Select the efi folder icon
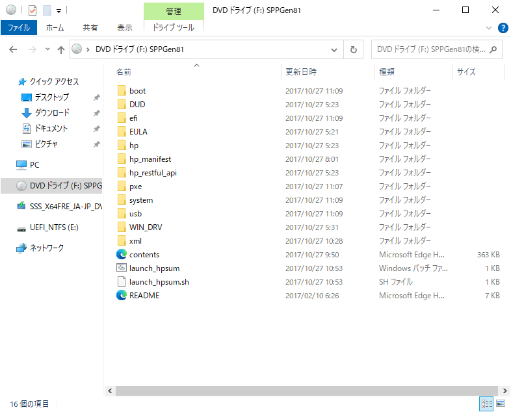511x412 pixels. coord(122,118)
